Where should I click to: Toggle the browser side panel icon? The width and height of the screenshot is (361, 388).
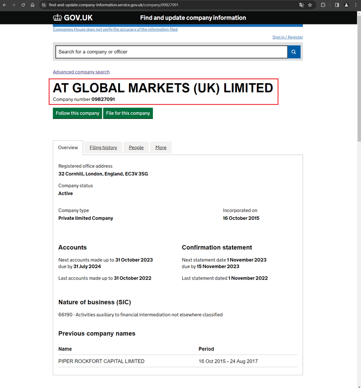[337, 5]
